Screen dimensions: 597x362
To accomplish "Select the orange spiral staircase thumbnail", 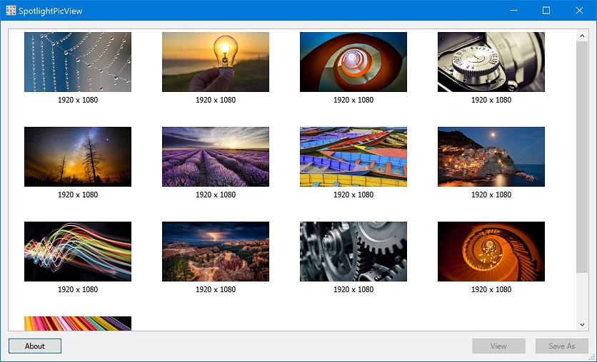I will [491, 252].
